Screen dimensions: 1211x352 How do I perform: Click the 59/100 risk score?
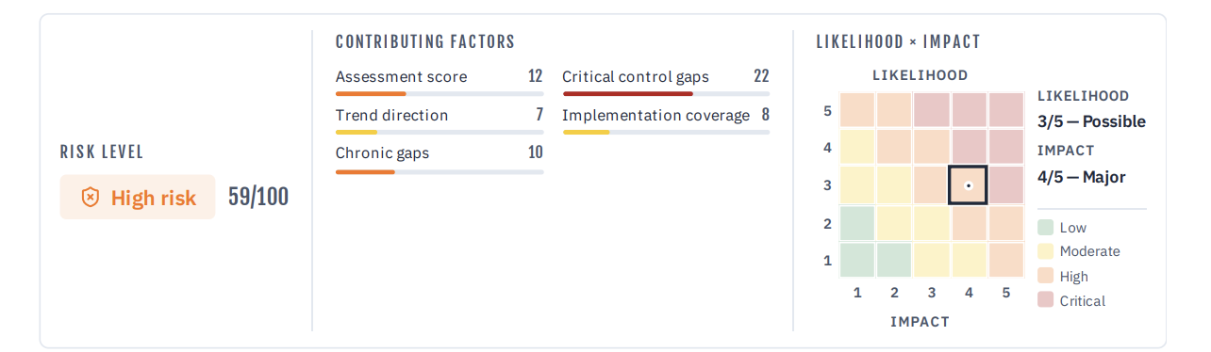(x=258, y=197)
